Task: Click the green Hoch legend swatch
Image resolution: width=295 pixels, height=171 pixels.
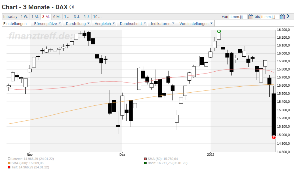Action: pyautogui.click(x=145, y=163)
